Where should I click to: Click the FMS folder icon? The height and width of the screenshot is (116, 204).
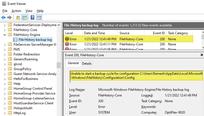[x=10, y=49]
